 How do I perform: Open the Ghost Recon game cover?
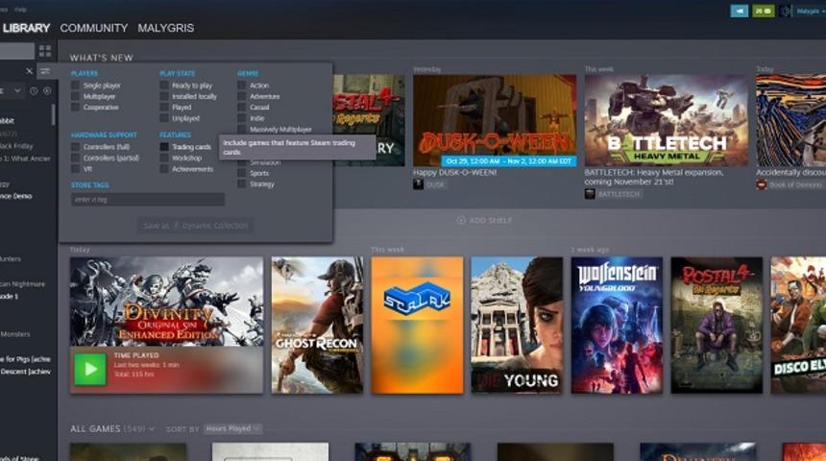tap(317, 325)
